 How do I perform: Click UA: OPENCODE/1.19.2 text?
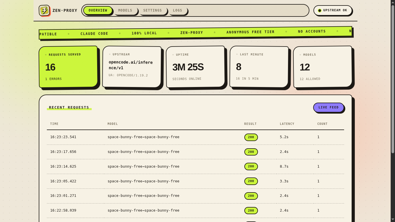click(x=128, y=75)
